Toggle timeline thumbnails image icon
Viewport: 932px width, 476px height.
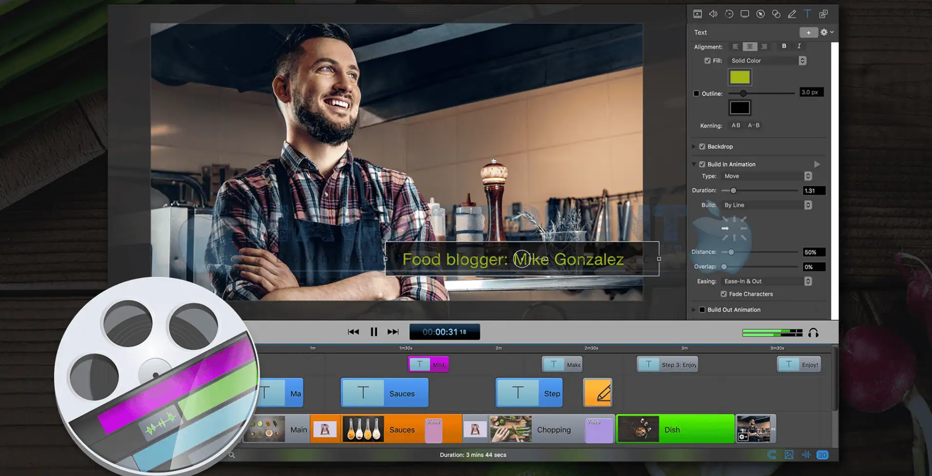point(789,455)
